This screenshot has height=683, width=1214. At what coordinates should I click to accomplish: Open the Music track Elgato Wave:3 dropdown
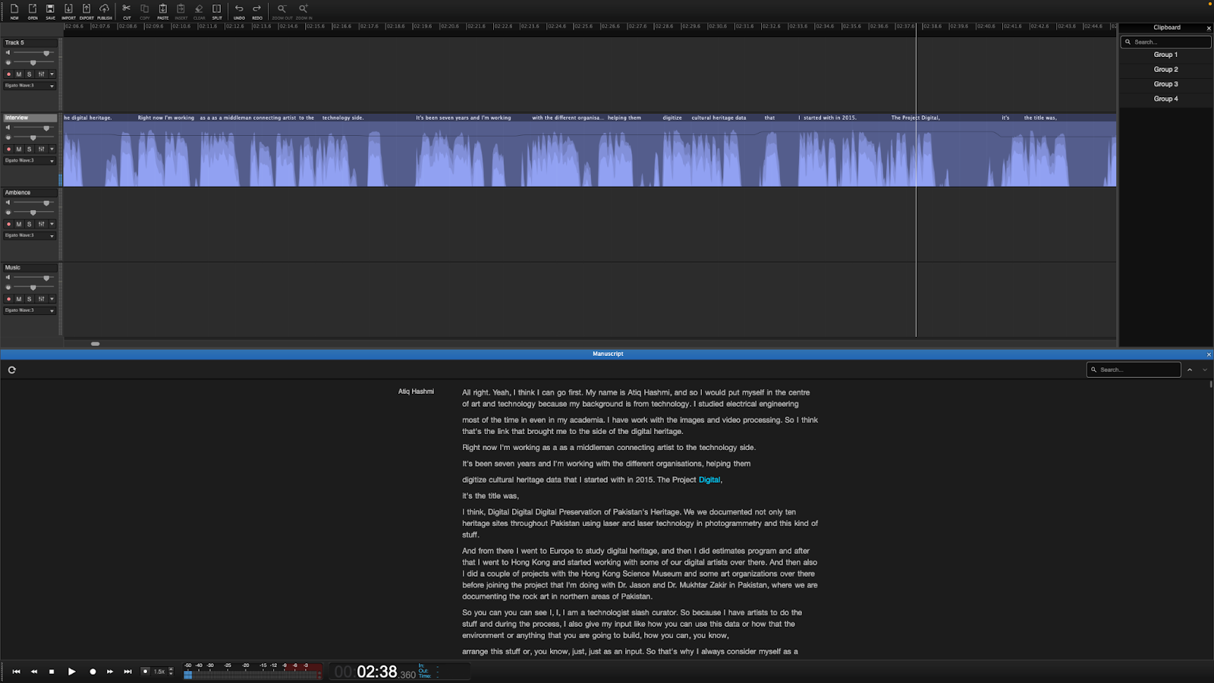30,310
